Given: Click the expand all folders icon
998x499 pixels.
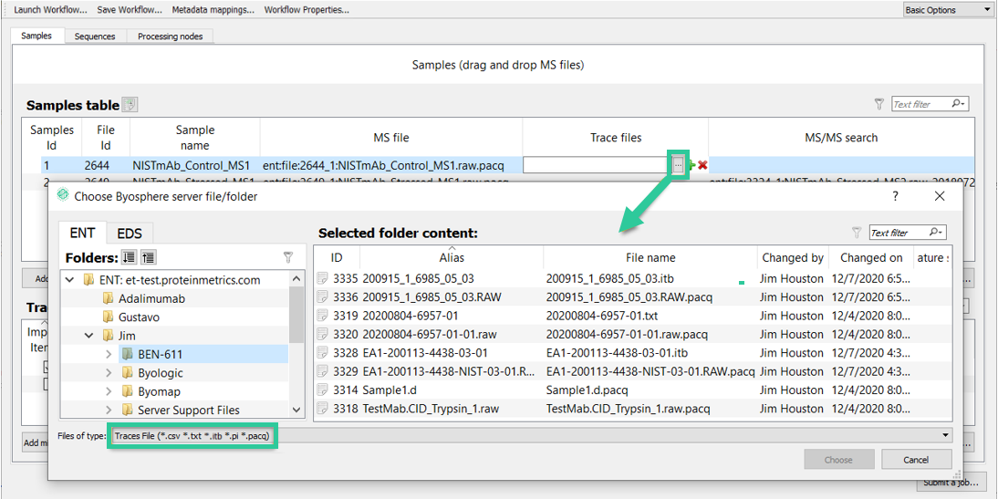Looking at the screenshot, I should click(128, 257).
